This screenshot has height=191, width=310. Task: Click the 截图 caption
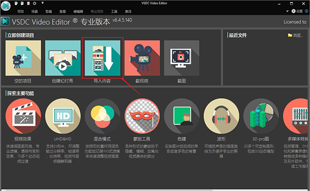(182, 81)
